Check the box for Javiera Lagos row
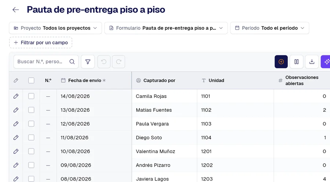The height and width of the screenshot is (182, 330). 31,179
